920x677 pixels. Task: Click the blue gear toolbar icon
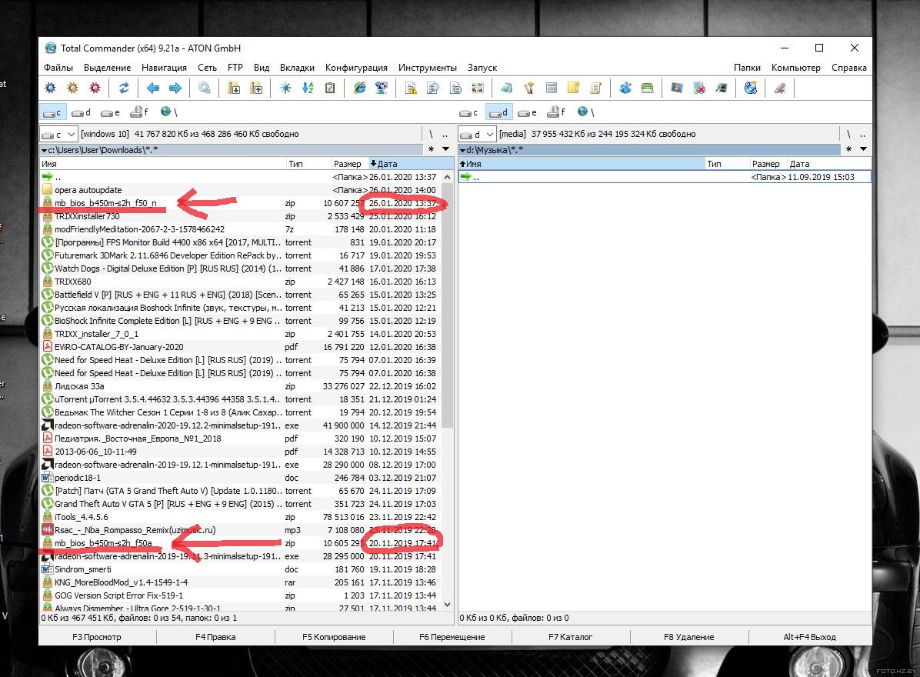tap(51, 88)
